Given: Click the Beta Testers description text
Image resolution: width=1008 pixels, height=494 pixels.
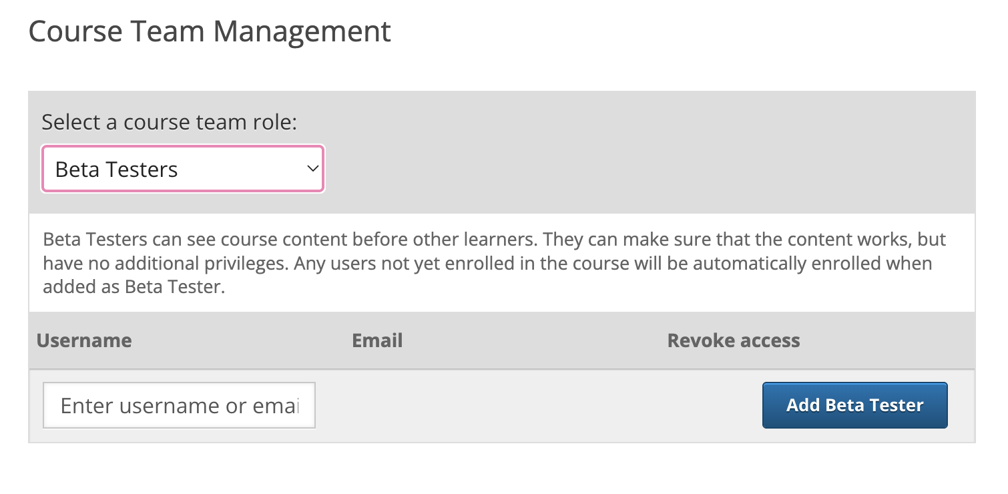Looking at the screenshot, I should 494,263.
